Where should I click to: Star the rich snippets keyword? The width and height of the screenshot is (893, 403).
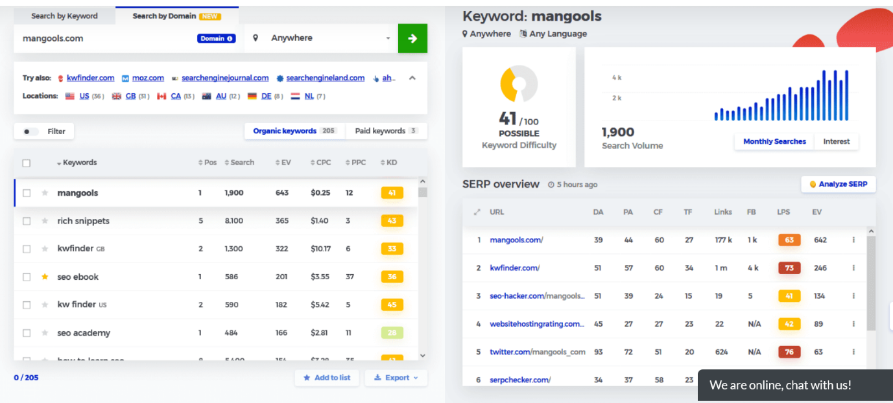click(45, 221)
